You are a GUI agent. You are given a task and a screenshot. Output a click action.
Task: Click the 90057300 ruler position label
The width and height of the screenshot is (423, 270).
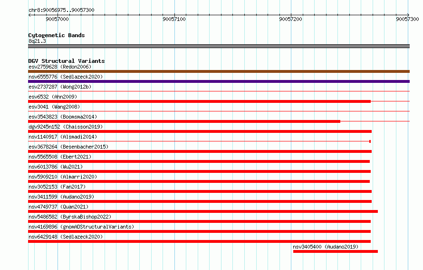click(x=407, y=19)
